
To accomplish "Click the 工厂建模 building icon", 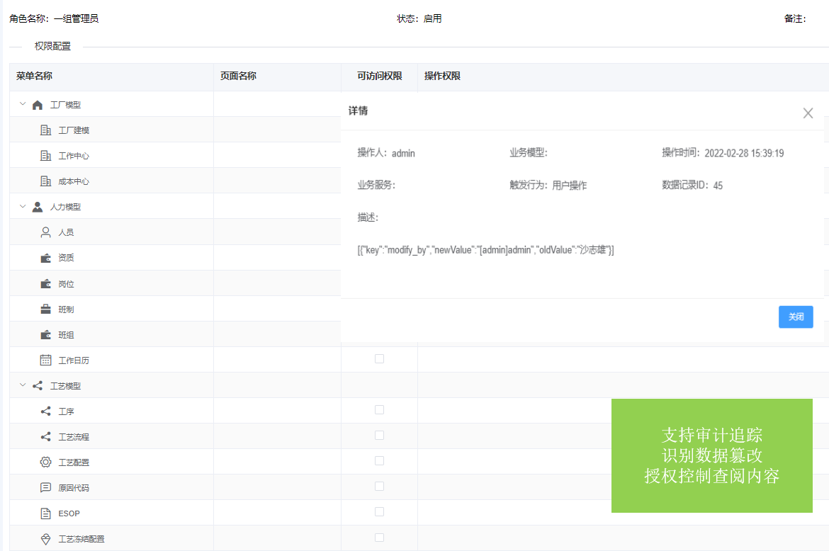I will 45,130.
